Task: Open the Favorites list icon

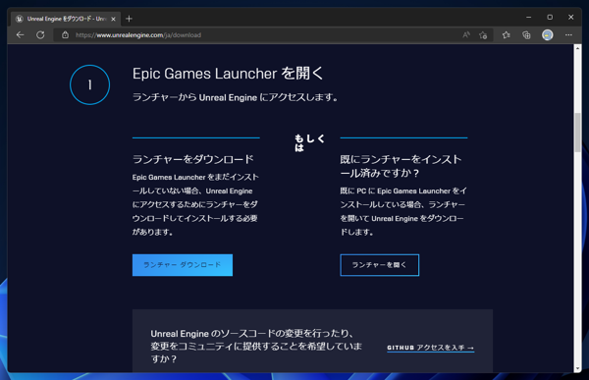Action: (507, 35)
